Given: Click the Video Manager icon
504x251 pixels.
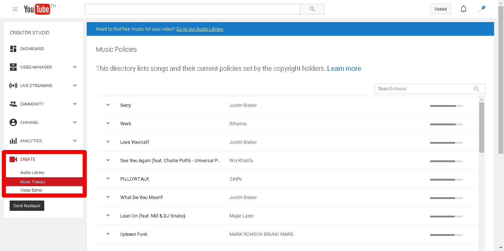Looking at the screenshot, I should 13,67.
